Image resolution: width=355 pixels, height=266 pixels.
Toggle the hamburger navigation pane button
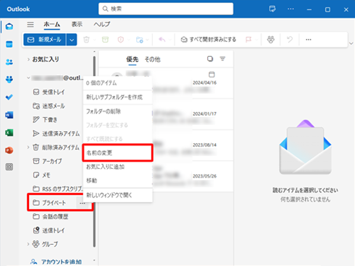pyautogui.click(x=30, y=24)
